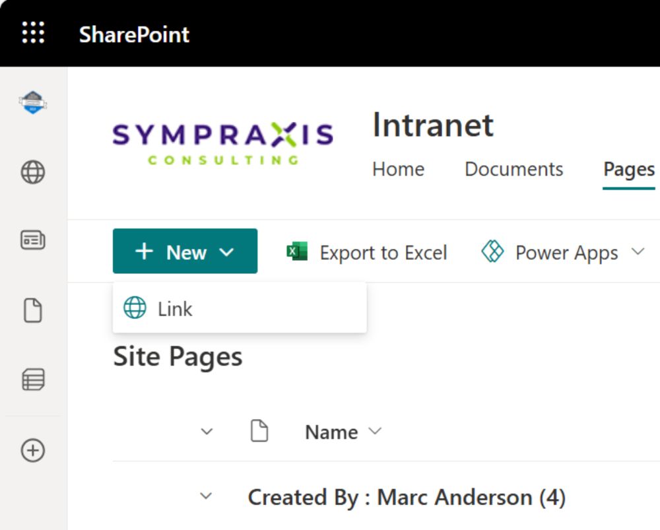This screenshot has height=530, width=660.
Task: Open the news icon in the sidebar
Action: click(33, 240)
